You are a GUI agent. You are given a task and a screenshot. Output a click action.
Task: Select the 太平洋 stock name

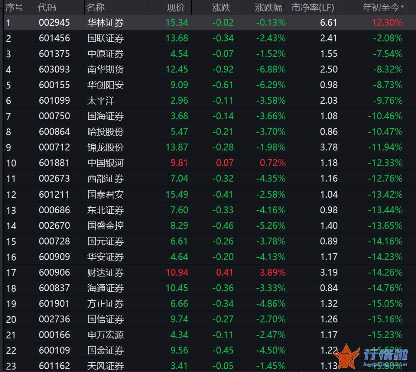[x=101, y=101]
